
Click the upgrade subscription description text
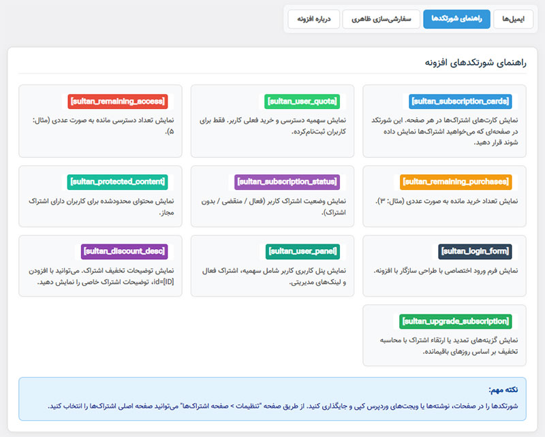point(445,345)
